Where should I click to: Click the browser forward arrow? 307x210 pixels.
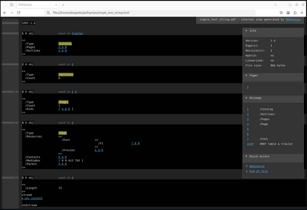click(12, 13)
